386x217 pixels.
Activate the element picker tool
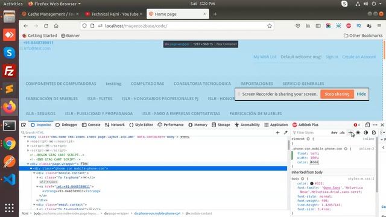(24, 125)
